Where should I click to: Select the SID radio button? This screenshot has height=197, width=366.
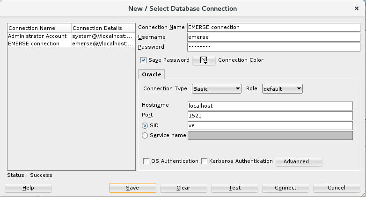point(145,125)
